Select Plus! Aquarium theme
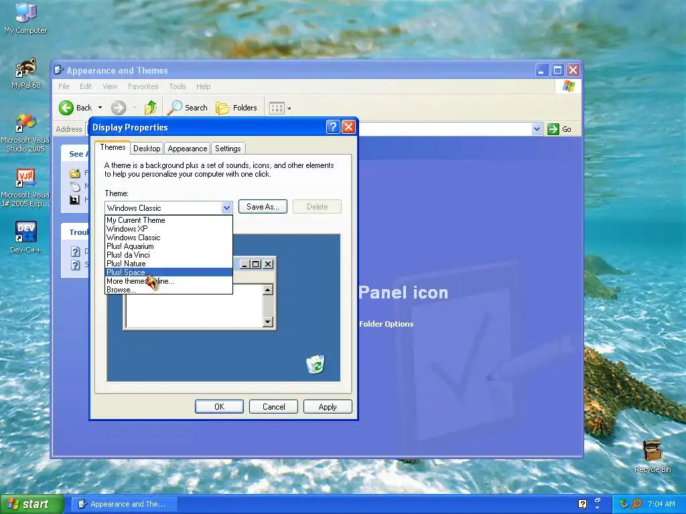The width and height of the screenshot is (686, 514). (x=168, y=246)
